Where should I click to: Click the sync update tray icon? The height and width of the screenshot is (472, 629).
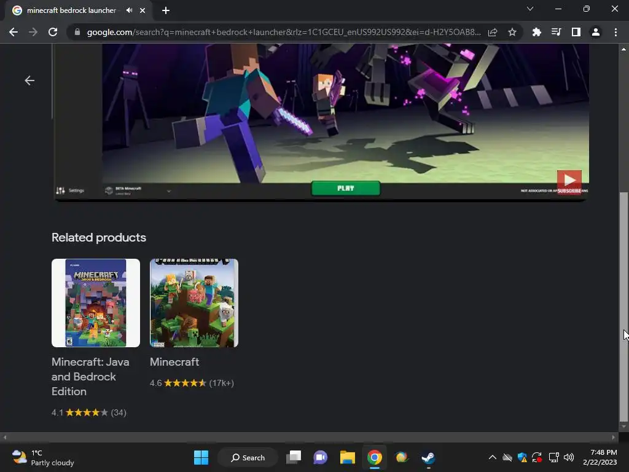click(x=537, y=457)
